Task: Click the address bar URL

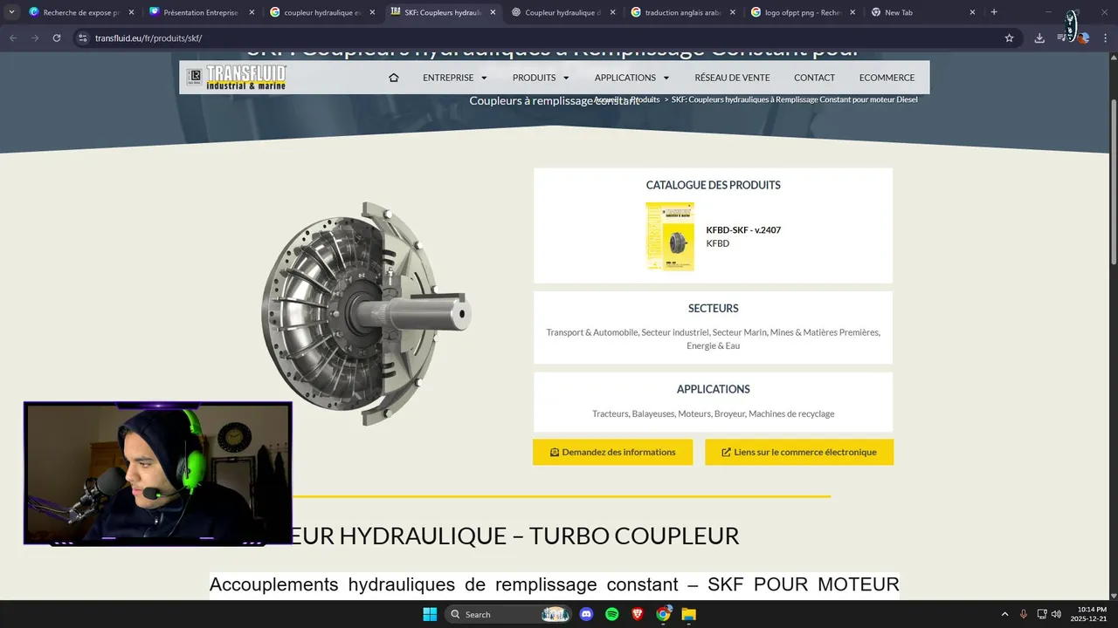Action: coord(148,38)
